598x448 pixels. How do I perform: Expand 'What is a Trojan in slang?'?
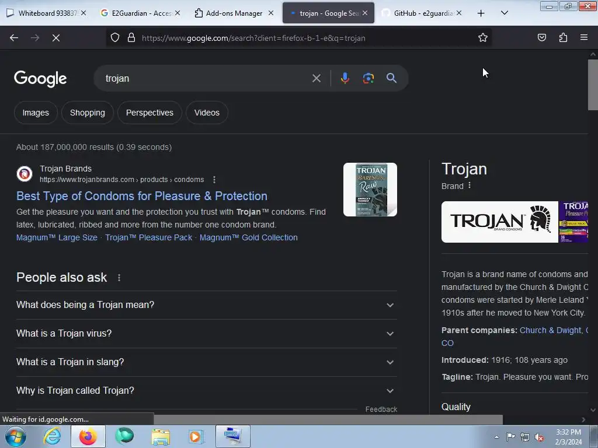click(x=206, y=362)
